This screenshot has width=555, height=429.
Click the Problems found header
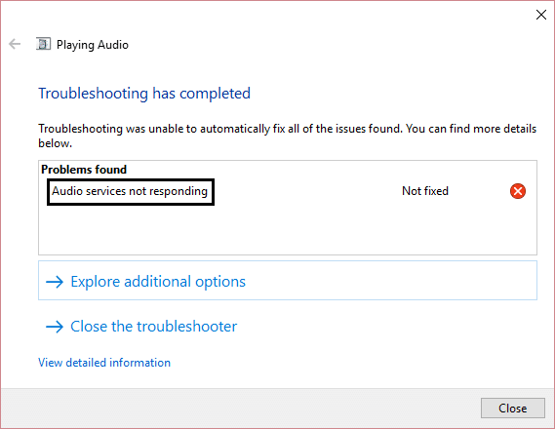click(84, 170)
